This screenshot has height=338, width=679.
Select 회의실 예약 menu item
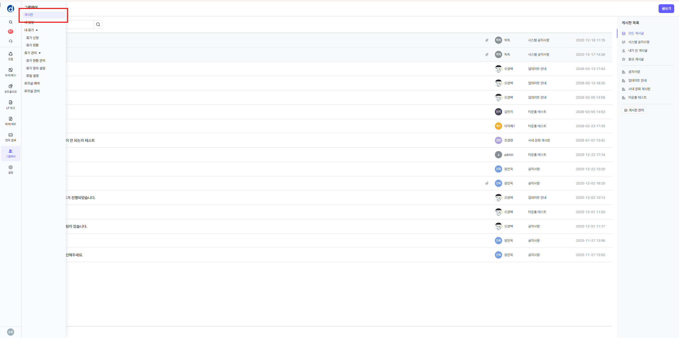(x=32, y=84)
